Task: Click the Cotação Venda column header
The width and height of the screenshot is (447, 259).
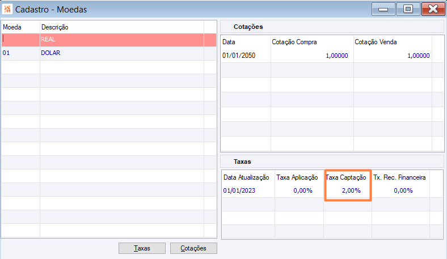Action: [x=393, y=42]
